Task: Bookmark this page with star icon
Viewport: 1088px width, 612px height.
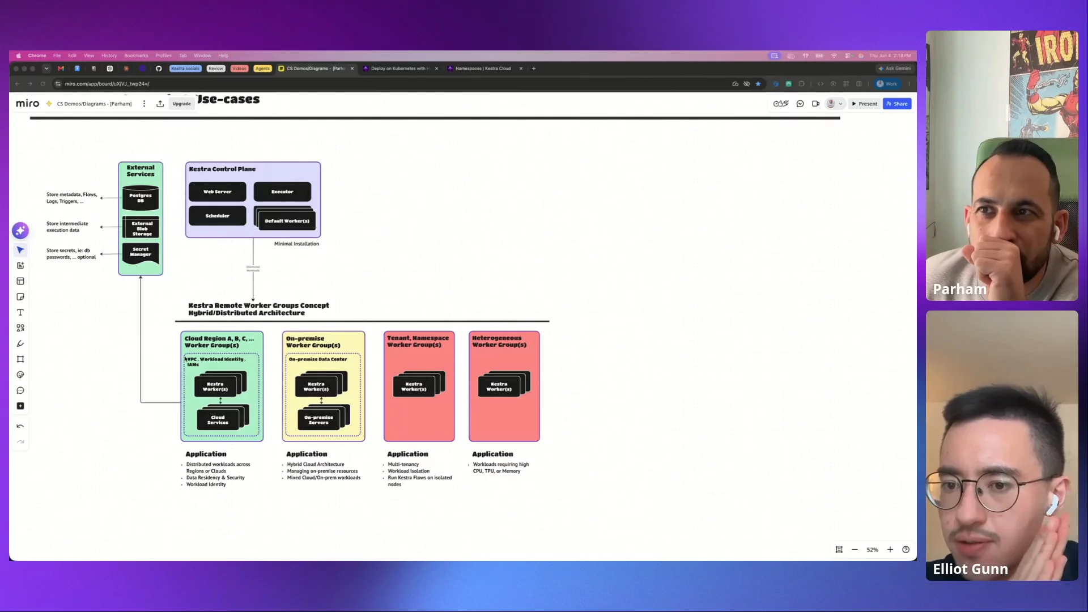Action: 758,84
